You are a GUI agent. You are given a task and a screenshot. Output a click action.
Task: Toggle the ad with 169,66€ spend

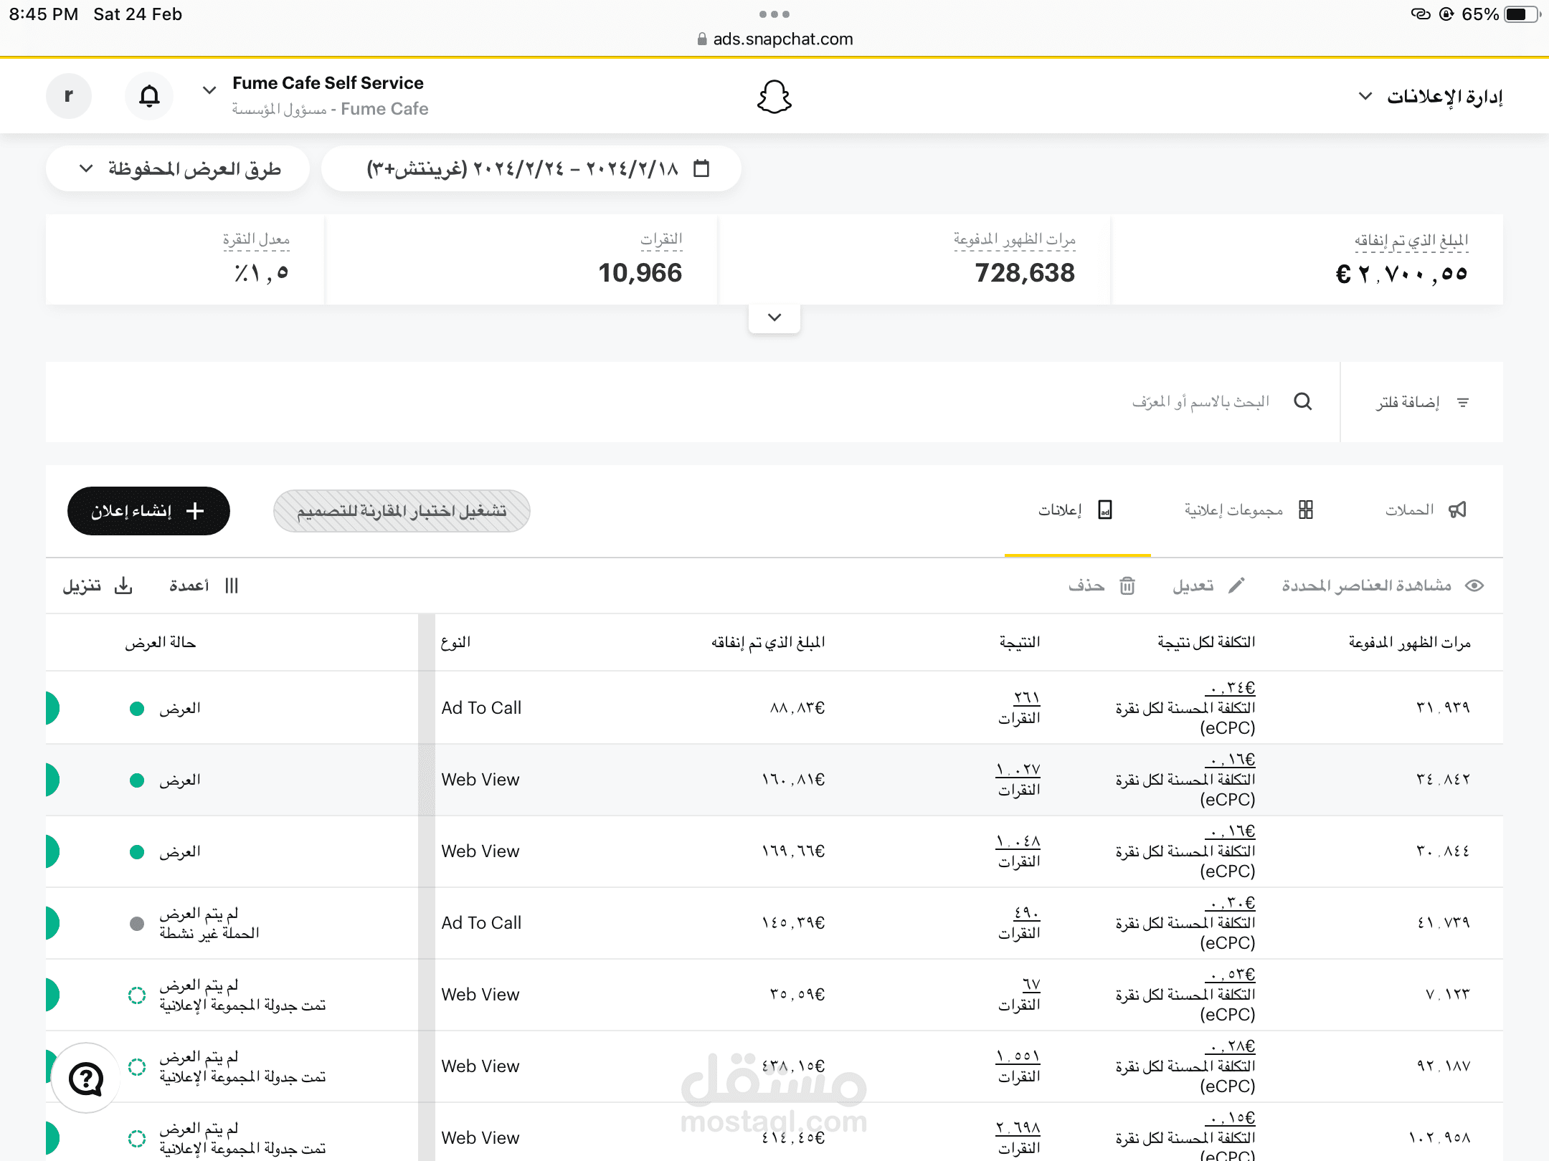point(52,851)
